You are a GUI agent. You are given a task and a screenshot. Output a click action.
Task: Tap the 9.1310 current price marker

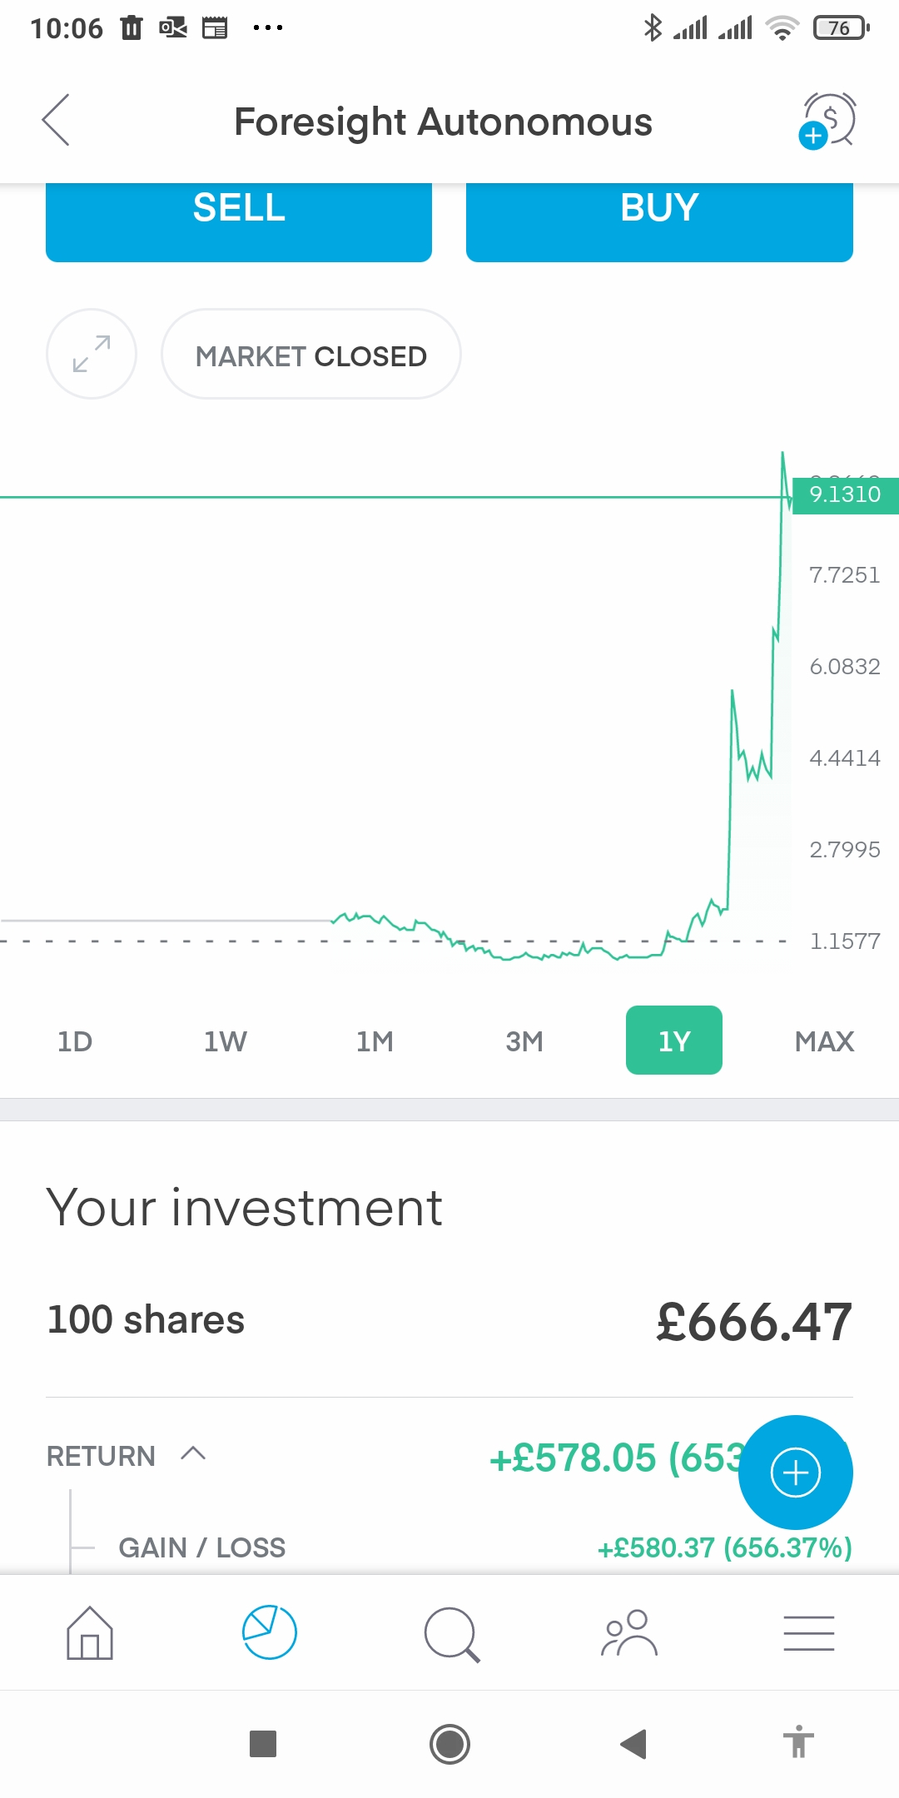pos(844,495)
